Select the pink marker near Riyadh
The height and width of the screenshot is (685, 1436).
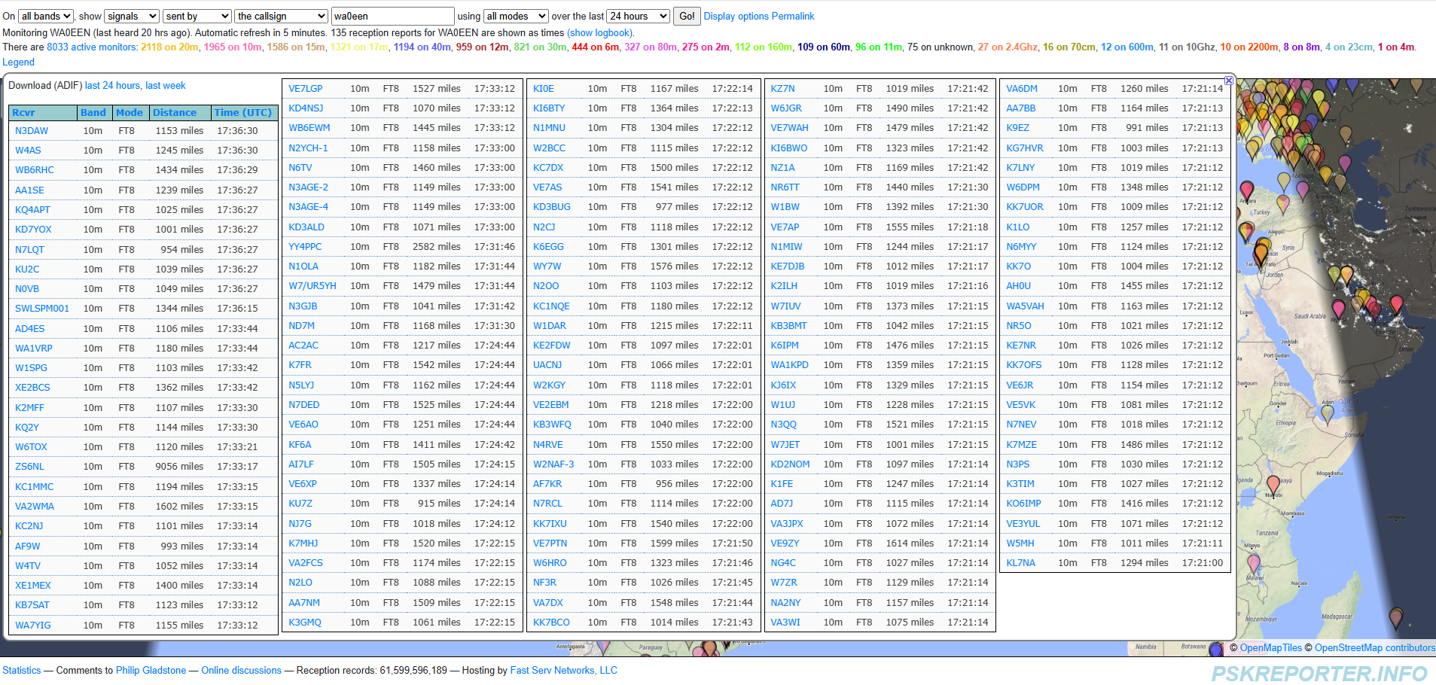(1339, 309)
